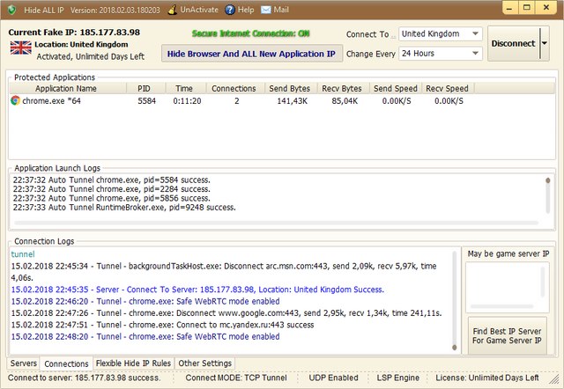This screenshot has width=564, height=389.
Task: Go to the Other Settings tab
Action: [204, 363]
